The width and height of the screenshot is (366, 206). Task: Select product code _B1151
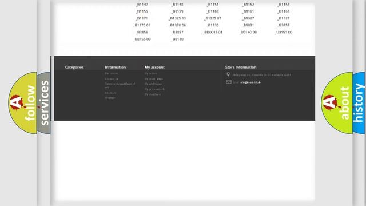coord(212,4)
